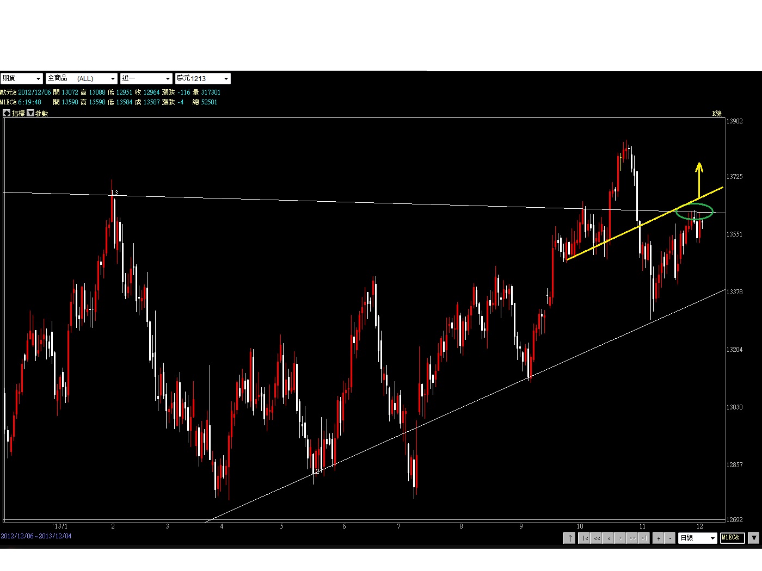Click the total volume value 52501
Image resolution: width=762 pixels, height=571 pixels.
point(209,102)
